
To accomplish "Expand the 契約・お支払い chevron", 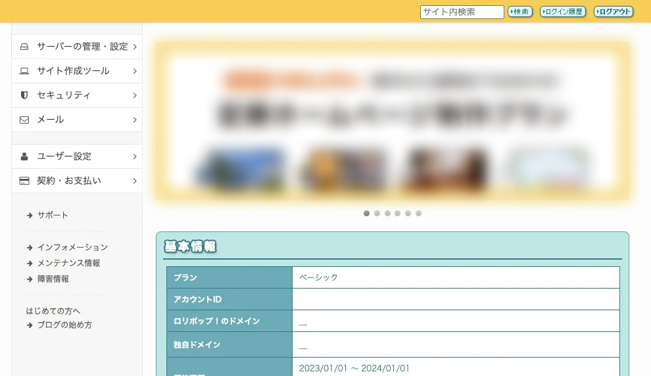I will 135,181.
